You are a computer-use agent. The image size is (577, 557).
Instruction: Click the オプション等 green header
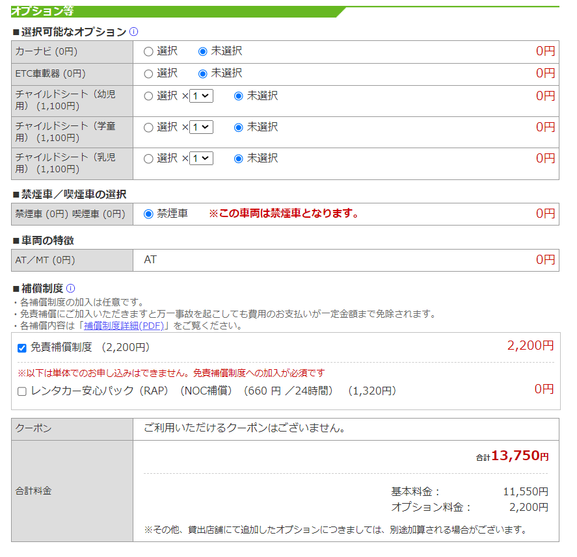178,12
